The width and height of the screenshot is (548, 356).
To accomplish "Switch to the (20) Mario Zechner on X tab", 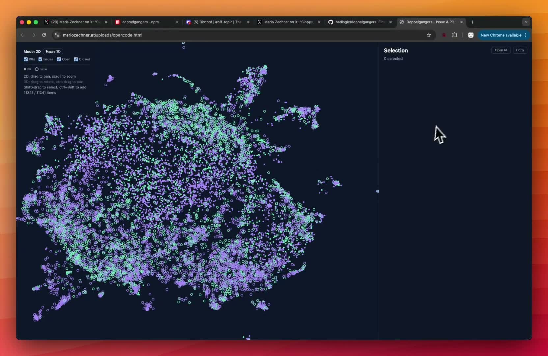I will [75, 22].
